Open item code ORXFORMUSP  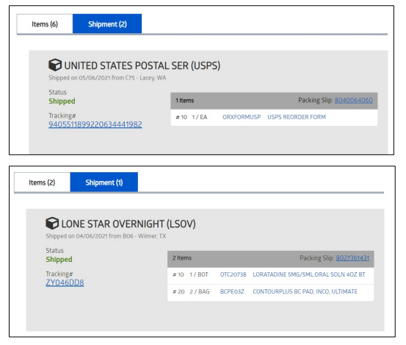coord(242,117)
